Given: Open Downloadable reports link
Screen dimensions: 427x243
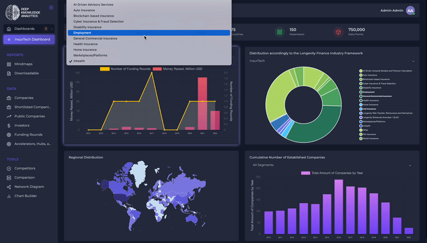Looking at the screenshot, I should (26, 73).
